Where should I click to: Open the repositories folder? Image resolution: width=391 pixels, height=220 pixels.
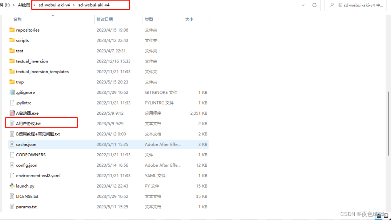[x=27, y=30]
